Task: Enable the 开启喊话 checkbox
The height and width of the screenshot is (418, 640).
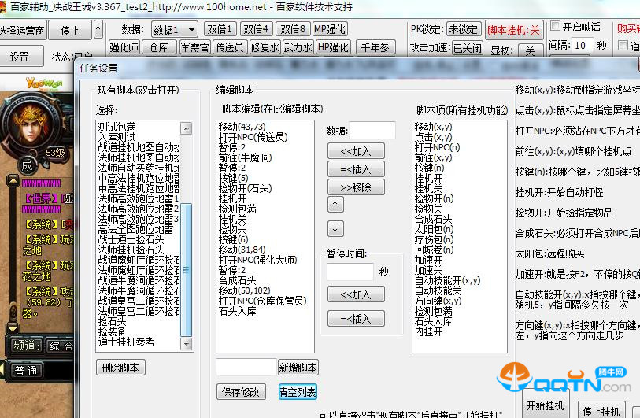Action: click(555, 27)
